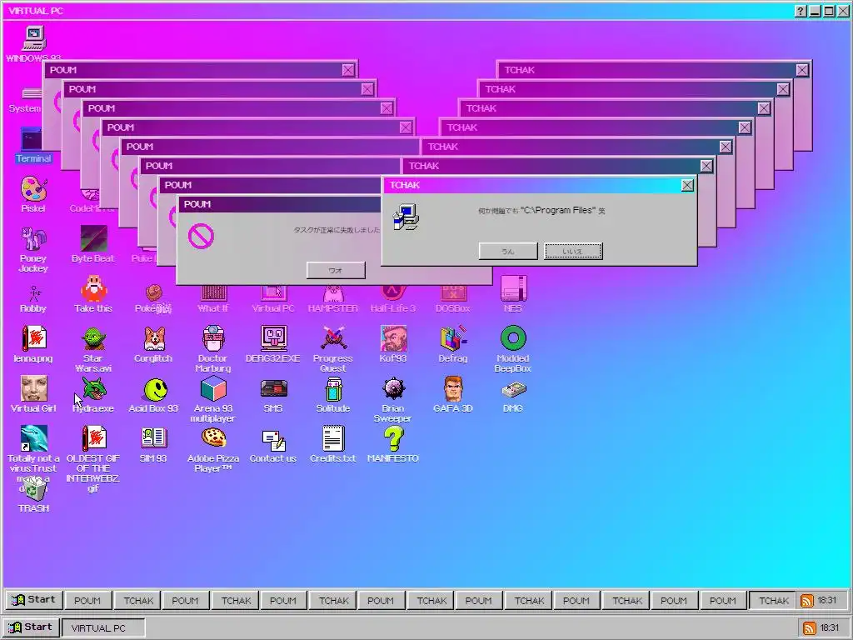Open the Kof'93 icon
This screenshot has height=640, width=853.
tap(393, 338)
